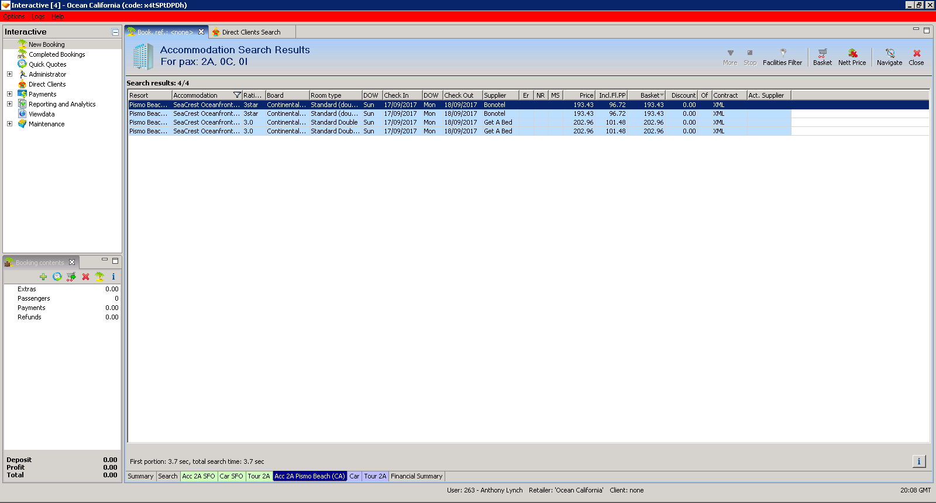Switch to the Summary bottom tab
936x503 pixels.
coord(140,476)
